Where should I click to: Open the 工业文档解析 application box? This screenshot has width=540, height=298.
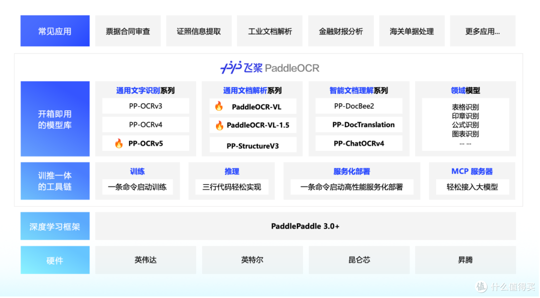click(x=269, y=31)
